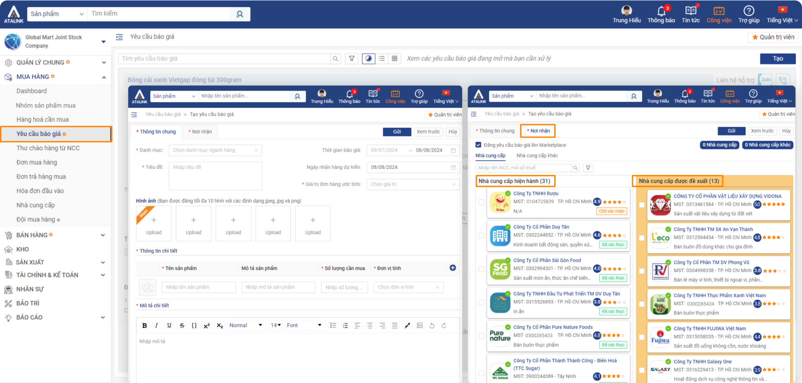Check Công Ty Cổ Phần TM DV Phong Vũ checkbox

pos(641,271)
